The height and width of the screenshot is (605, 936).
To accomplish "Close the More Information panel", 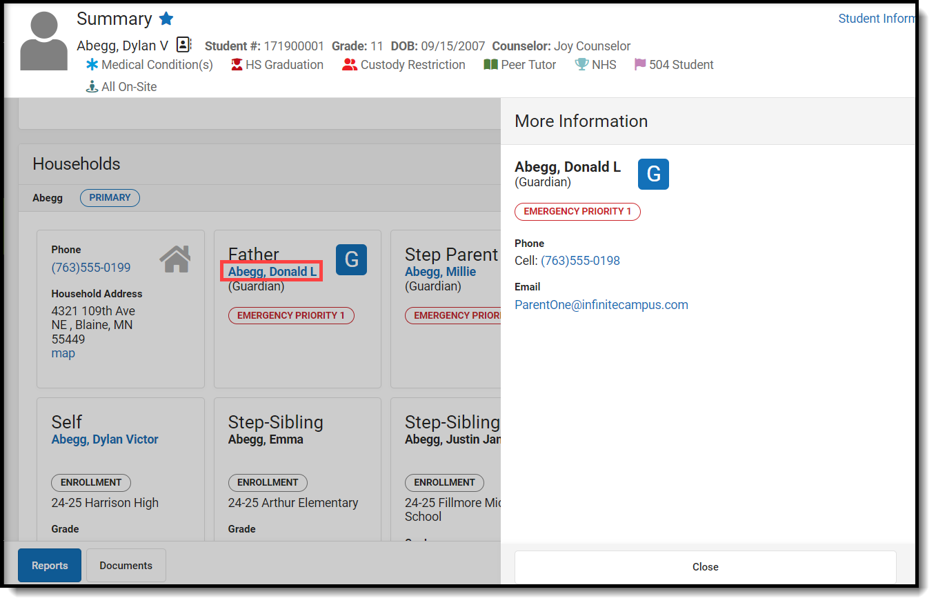I will [706, 567].
